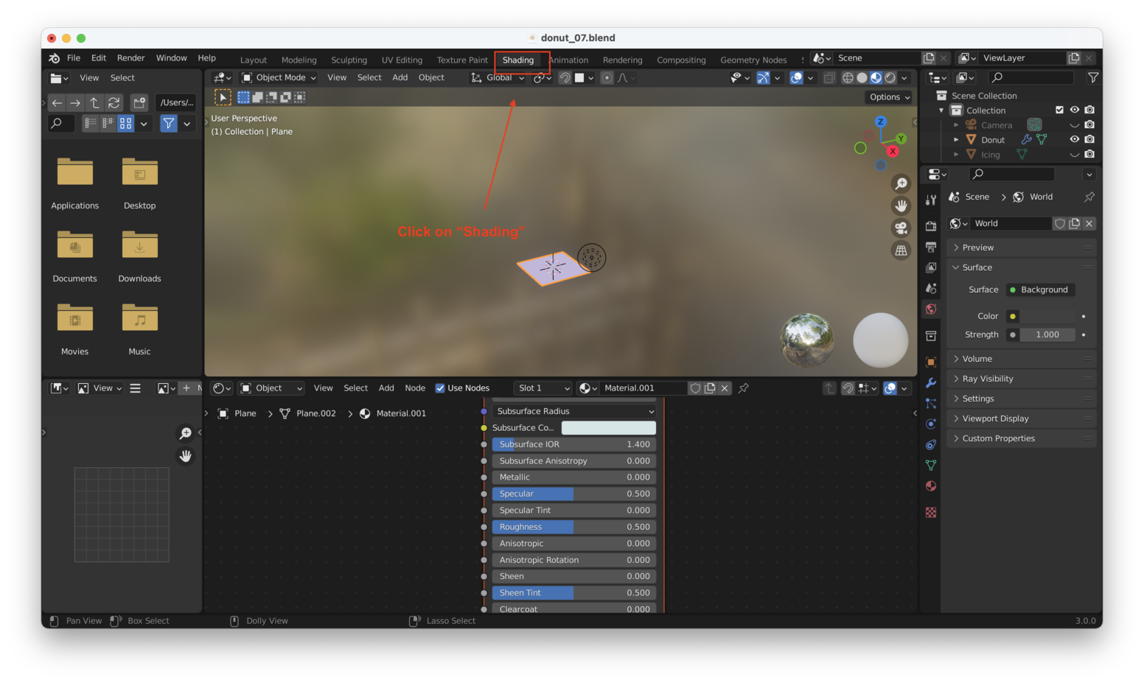Click the pan hand icon in the 3D viewport

(x=901, y=206)
